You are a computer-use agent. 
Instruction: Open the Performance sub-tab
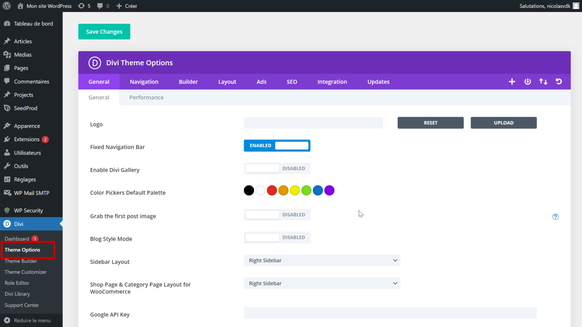[146, 97]
